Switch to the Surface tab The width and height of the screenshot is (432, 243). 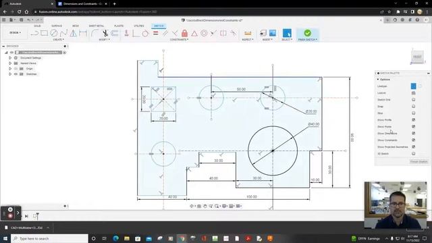coord(57,26)
